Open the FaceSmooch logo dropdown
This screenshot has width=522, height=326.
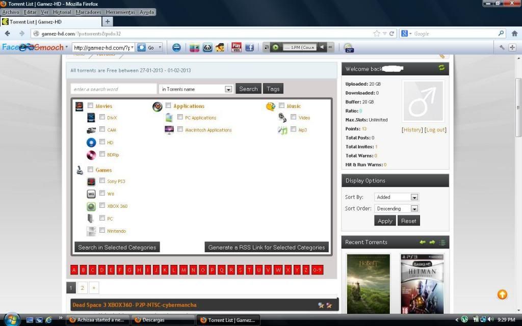pyautogui.click(x=67, y=47)
